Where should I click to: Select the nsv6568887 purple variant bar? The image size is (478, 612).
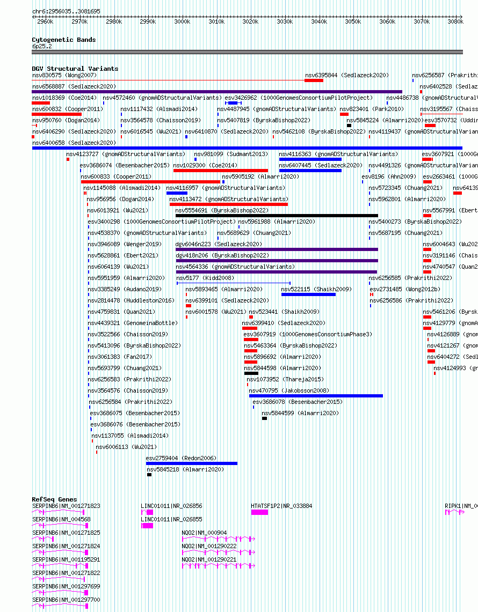pos(217,92)
